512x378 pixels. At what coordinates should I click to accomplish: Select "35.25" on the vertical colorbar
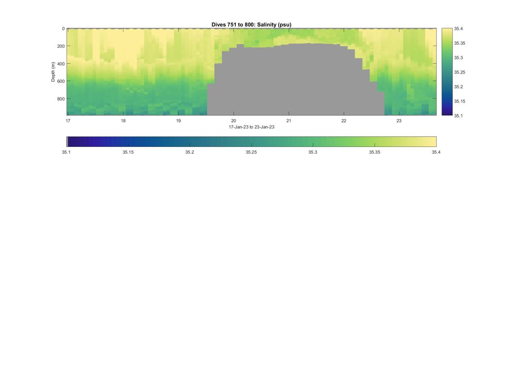pyautogui.click(x=460, y=72)
